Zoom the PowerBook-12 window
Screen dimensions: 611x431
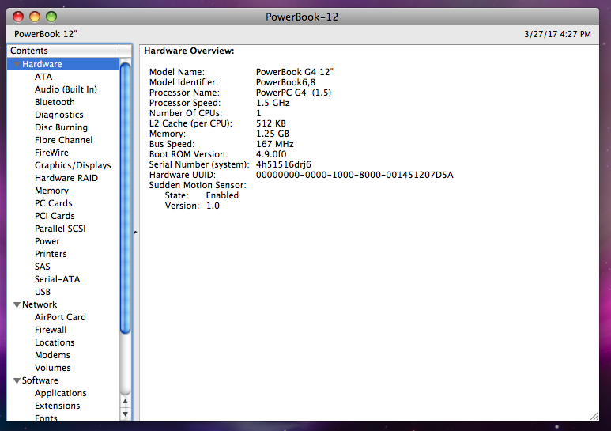point(51,17)
